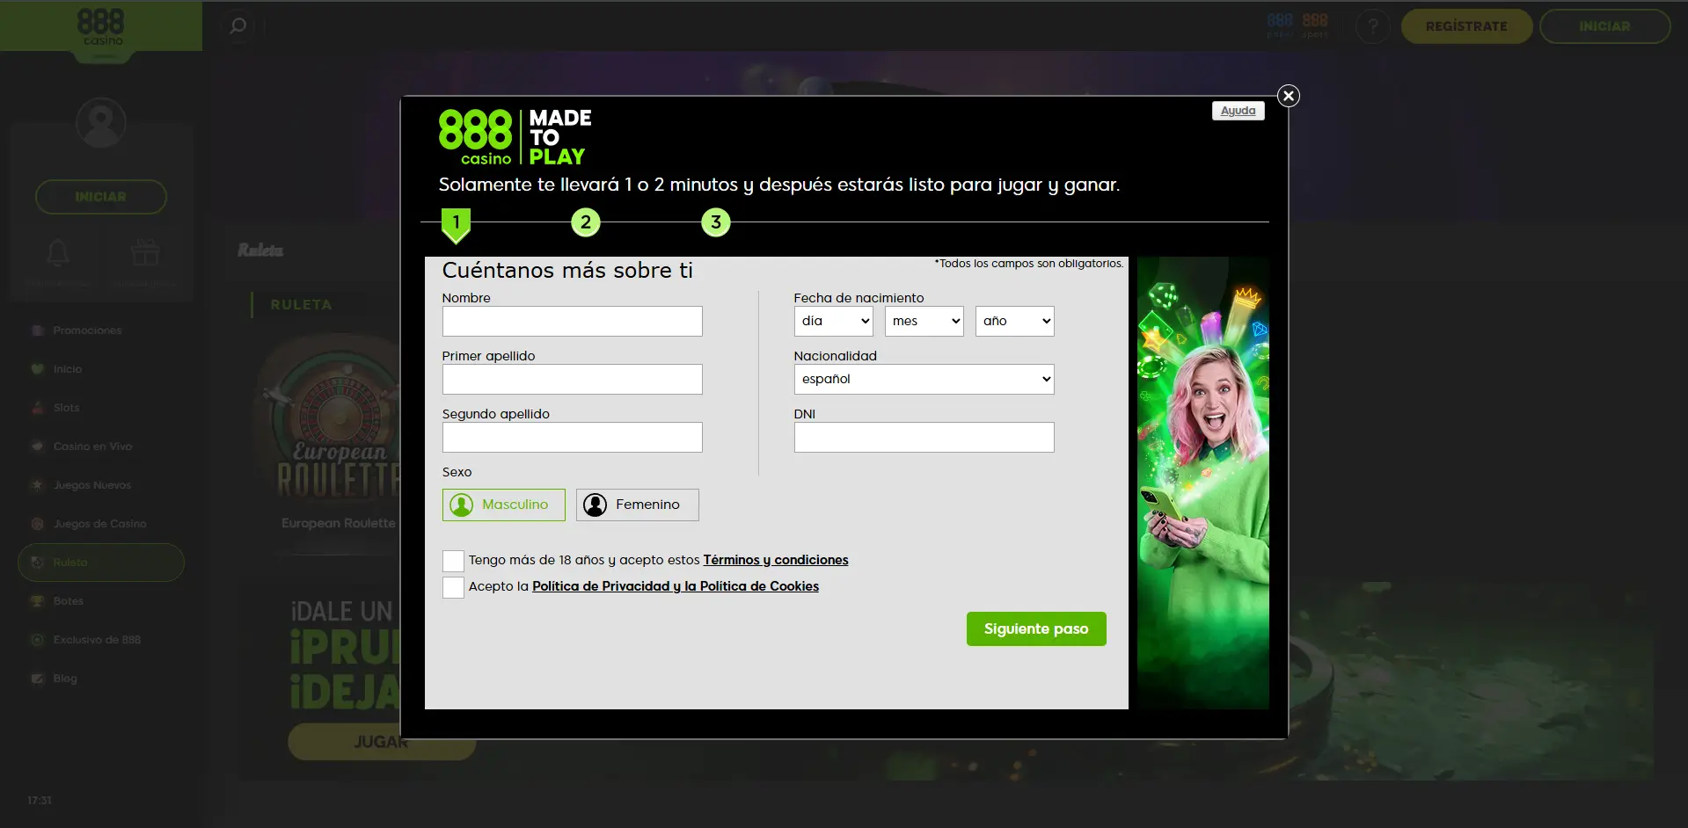Switch to registration step 2

point(585,222)
